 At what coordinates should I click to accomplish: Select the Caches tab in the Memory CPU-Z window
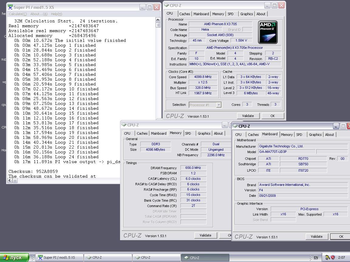point(142,133)
